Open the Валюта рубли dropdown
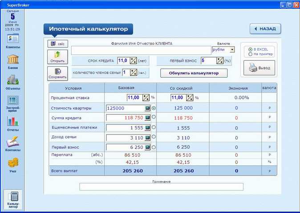This screenshot has width=300, height=213. point(232,50)
